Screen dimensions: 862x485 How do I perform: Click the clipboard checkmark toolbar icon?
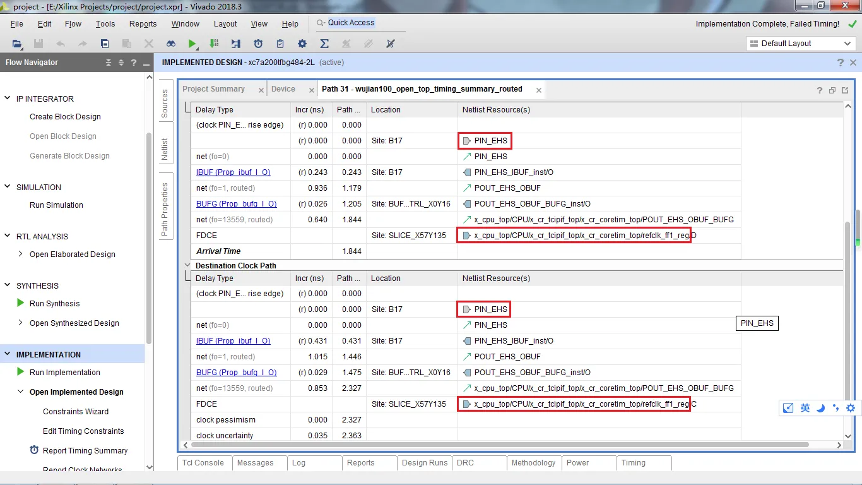280,44
